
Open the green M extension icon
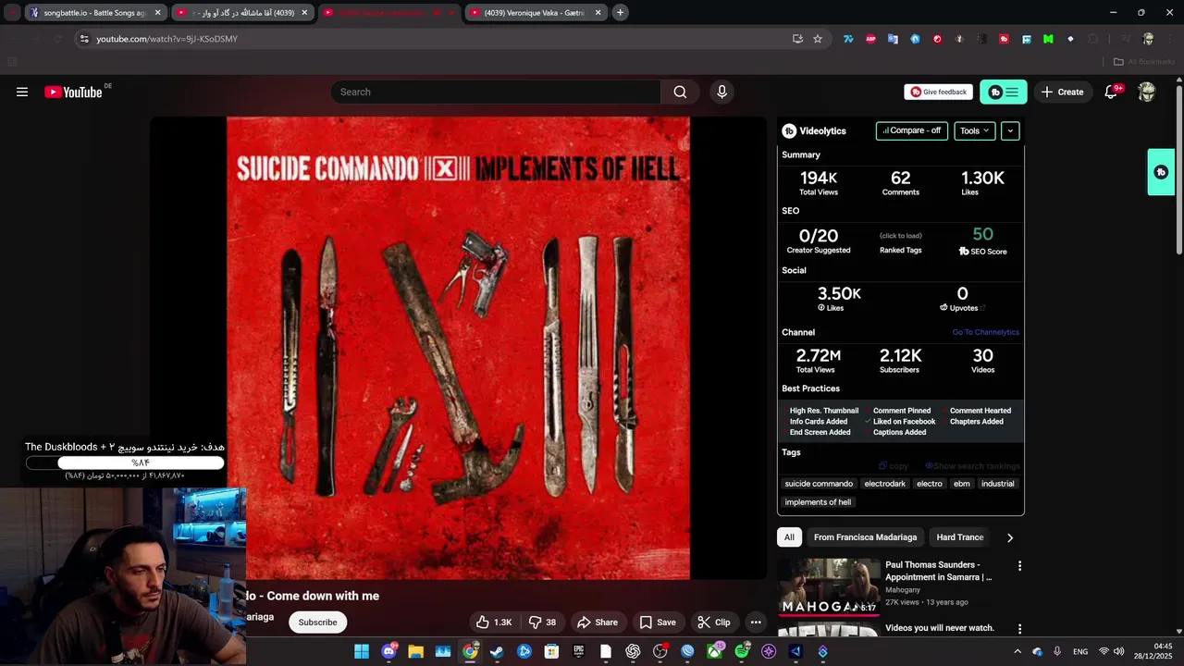pyautogui.click(x=1048, y=39)
